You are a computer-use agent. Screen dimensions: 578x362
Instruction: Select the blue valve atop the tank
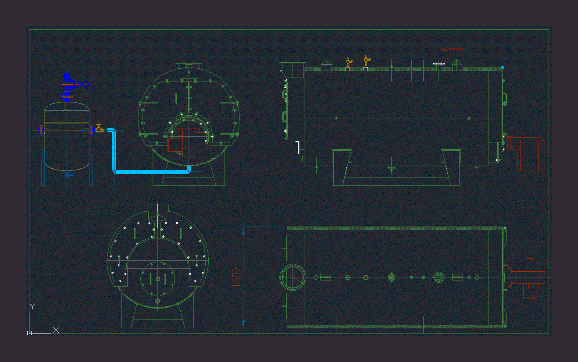[67, 79]
